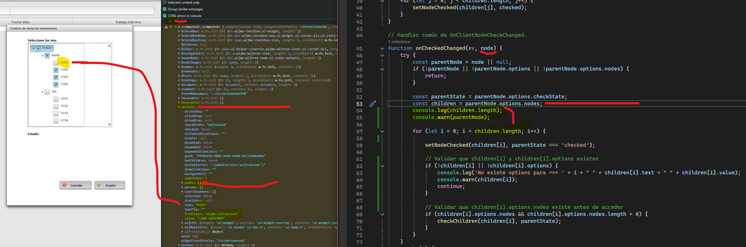Expand the warning message stack trace arrow
Image resolution: width=746 pixels, height=247 pixels.
[x=171, y=27]
